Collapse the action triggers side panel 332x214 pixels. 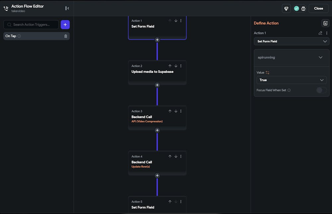pyautogui.click(x=67, y=8)
